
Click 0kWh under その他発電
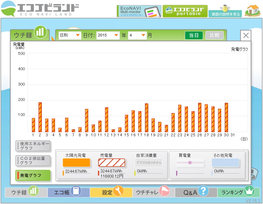pyautogui.click(x=219, y=171)
